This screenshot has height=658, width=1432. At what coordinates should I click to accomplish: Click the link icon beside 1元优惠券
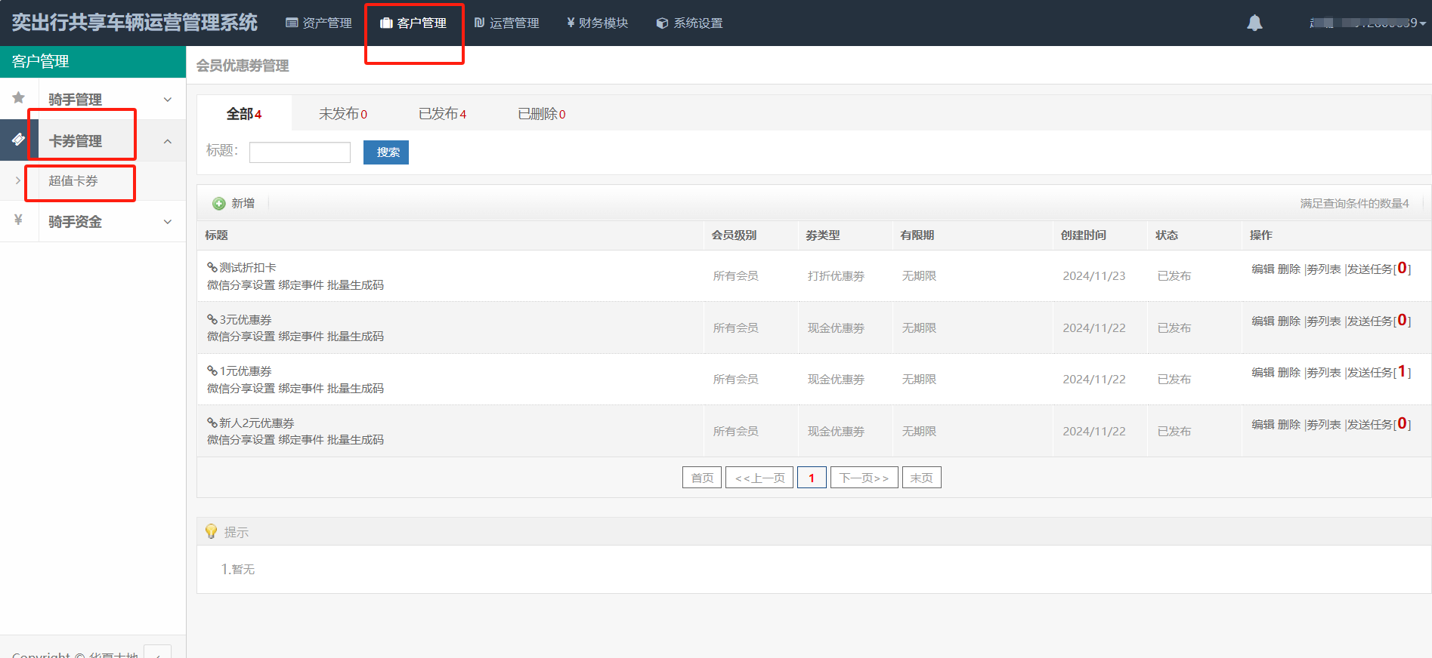tap(212, 371)
